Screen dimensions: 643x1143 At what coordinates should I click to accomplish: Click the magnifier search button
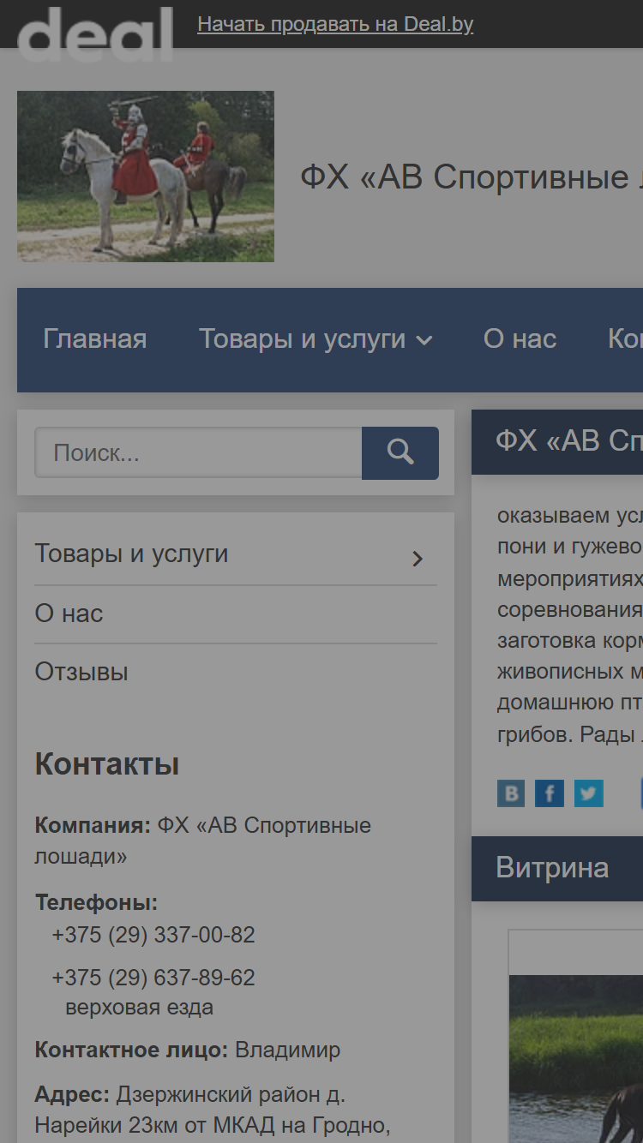tap(400, 452)
